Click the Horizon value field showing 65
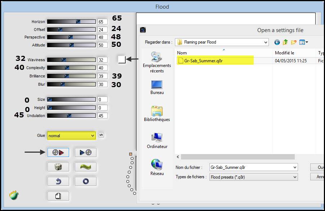The width and height of the screenshot is (325, 211). point(103,22)
